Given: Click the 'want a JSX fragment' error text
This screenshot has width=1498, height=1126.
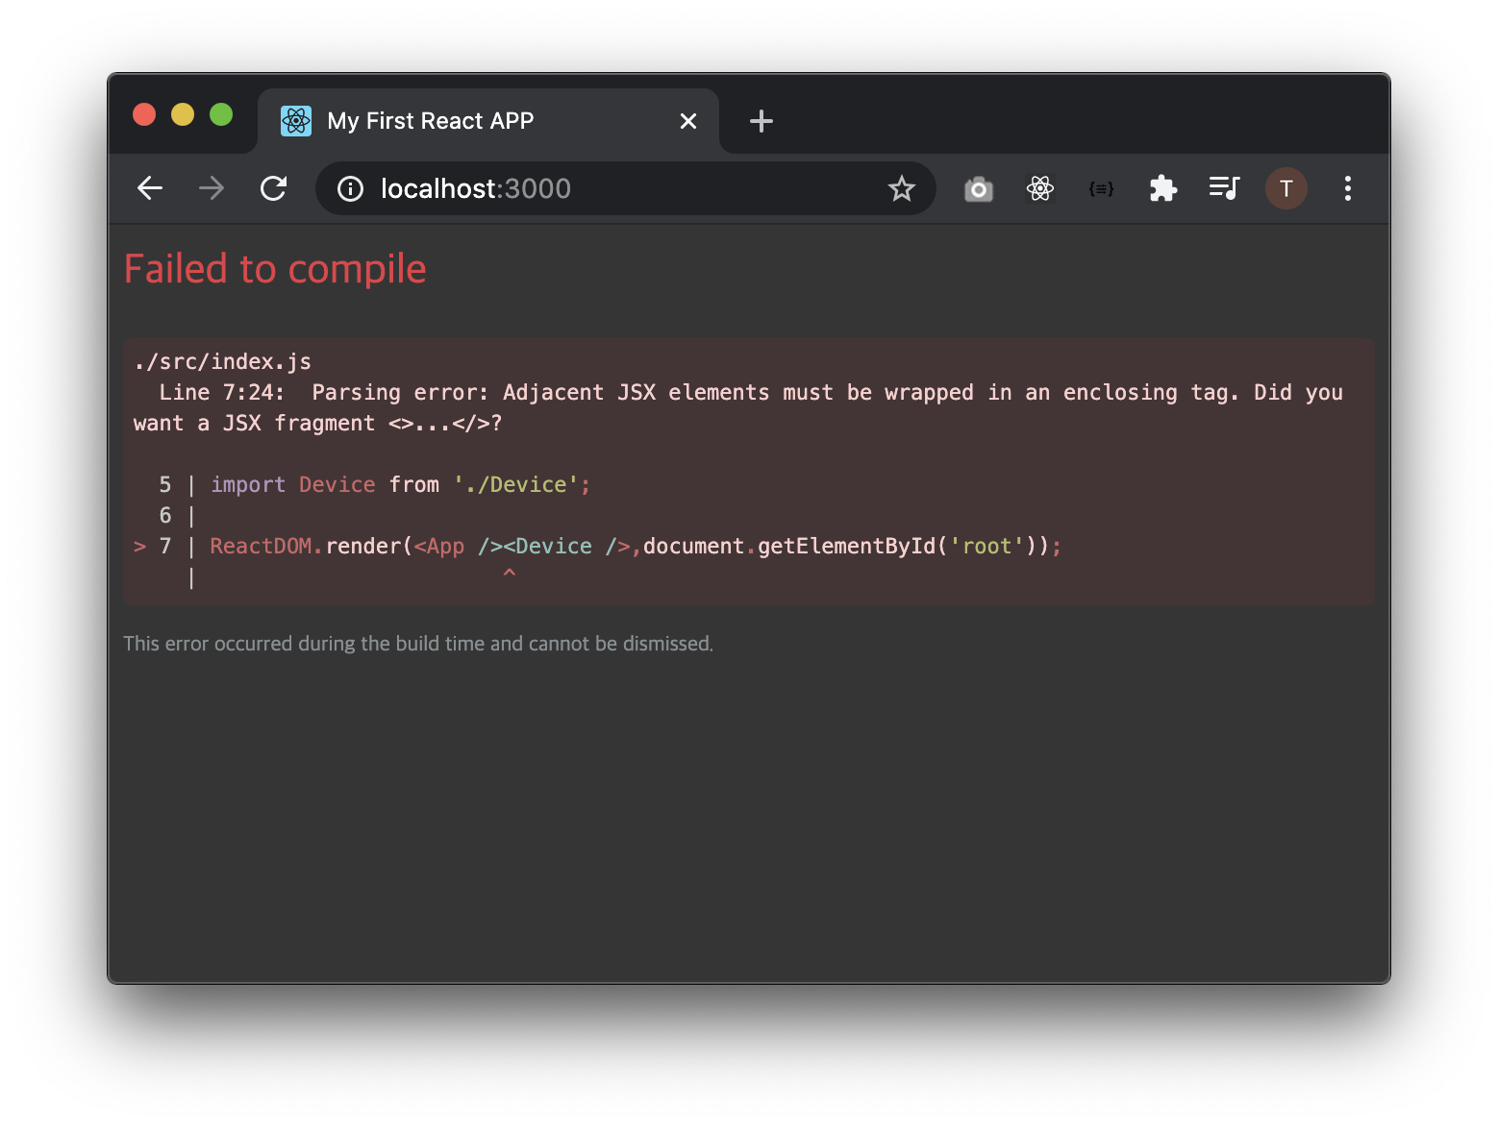Looking at the screenshot, I should [318, 424].
